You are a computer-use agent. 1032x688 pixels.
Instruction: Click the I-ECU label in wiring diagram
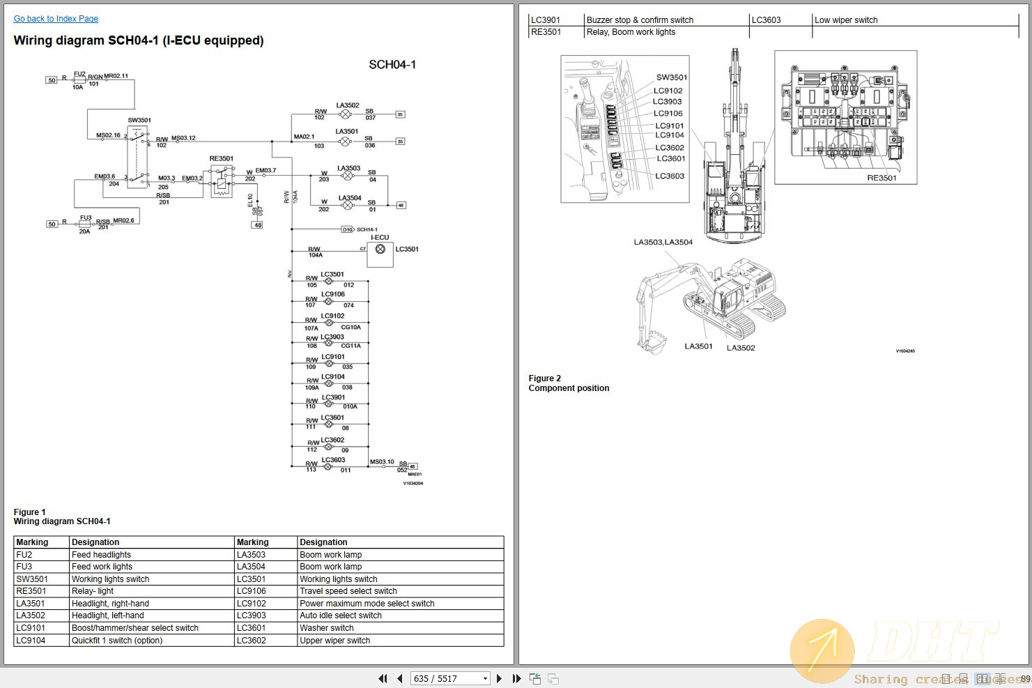tap(380, 238)
